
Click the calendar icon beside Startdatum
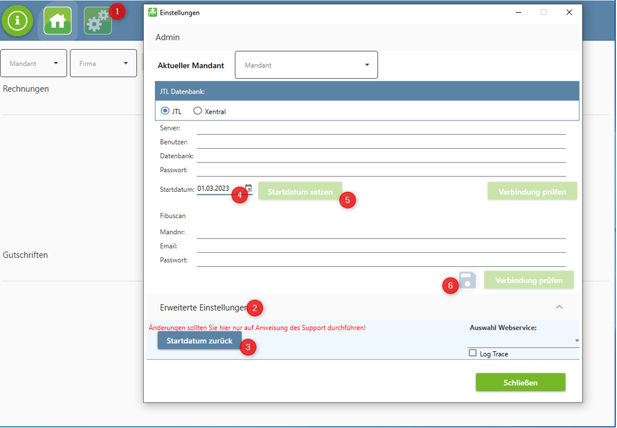[248, 188]
